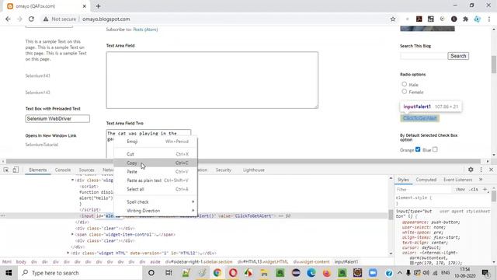The width and height of the screenshot is (497, 280).
Task: Open the Writing Direction submenu
Action: click(155, 211)
